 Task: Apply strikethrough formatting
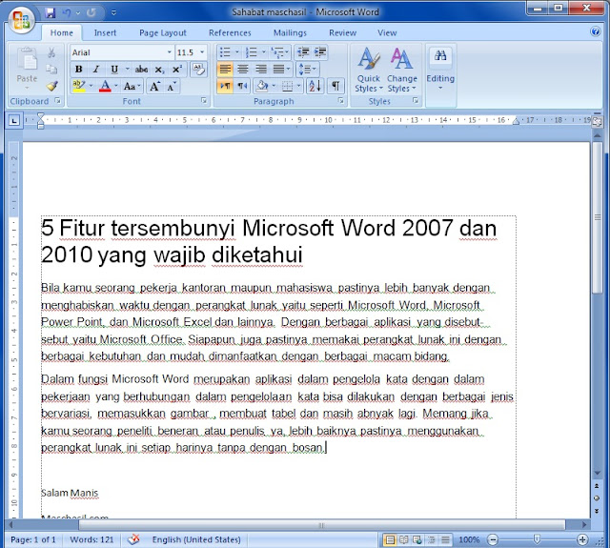point(141,70)
